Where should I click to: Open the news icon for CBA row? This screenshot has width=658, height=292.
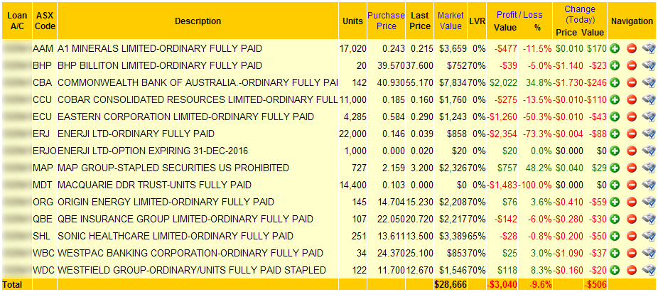(x=649, y=82)
